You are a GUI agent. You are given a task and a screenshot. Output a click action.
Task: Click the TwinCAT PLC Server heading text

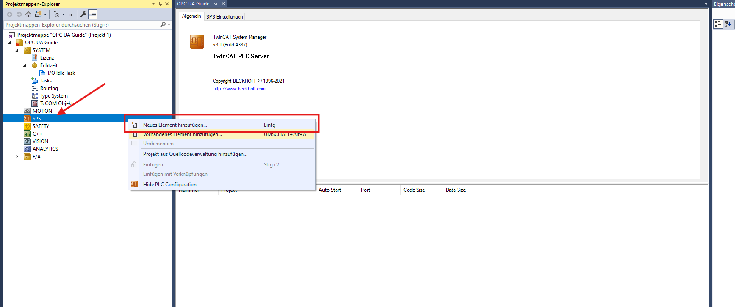[241, 56]
